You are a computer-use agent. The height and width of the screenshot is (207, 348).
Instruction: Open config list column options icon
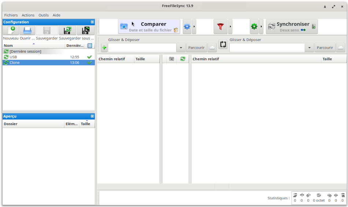click(x=89, y=45)
